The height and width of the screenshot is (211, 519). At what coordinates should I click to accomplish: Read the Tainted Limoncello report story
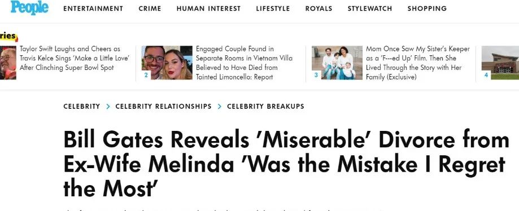[x=245, y=63]
